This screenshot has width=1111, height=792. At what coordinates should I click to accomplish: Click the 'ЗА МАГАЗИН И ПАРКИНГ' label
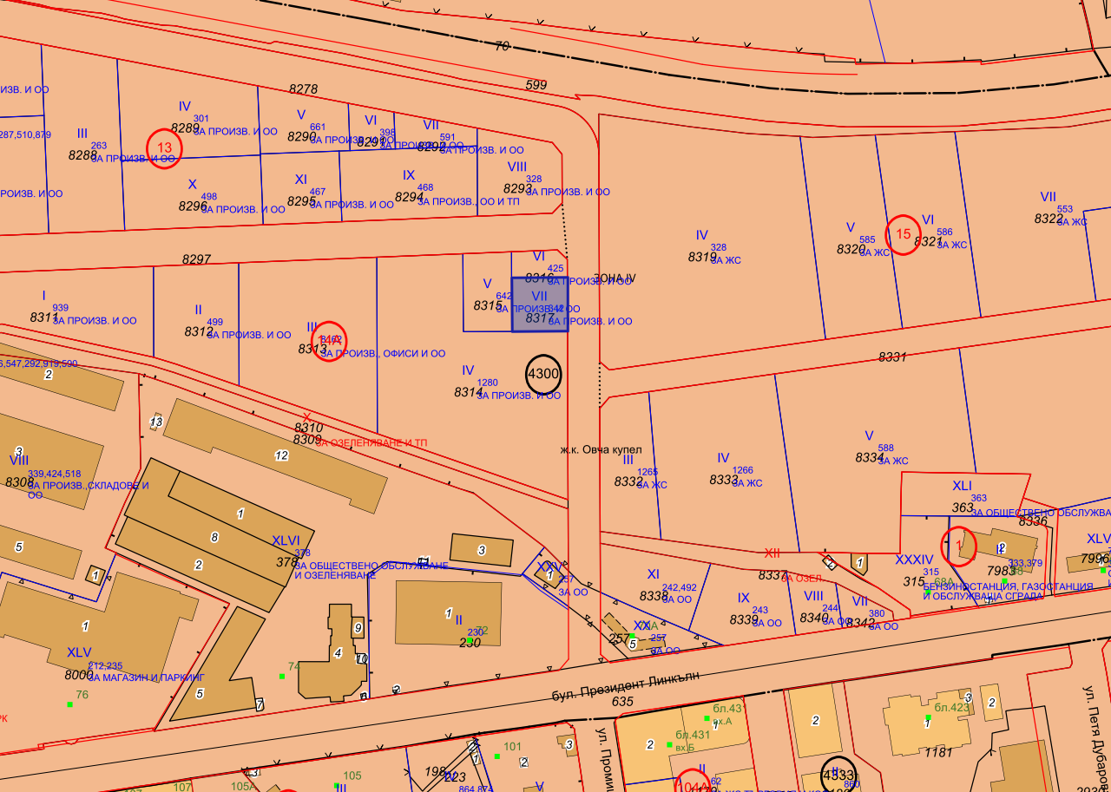coord(147,677)
